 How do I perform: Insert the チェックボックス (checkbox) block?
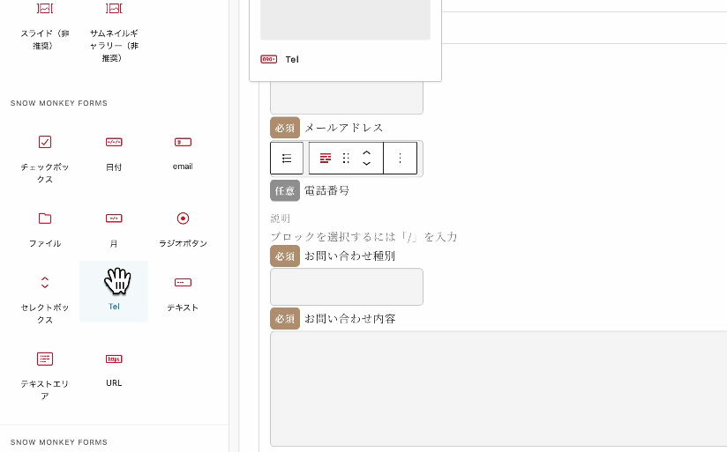(x=45, y=153)
